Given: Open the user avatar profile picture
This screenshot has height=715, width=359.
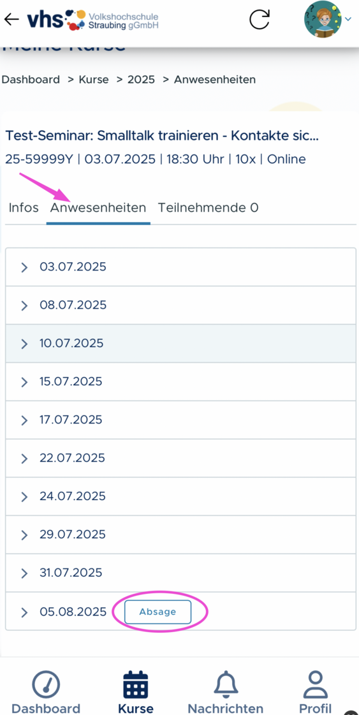Looking at the screenshot, I should pyautogui.click(x=323, y=19).
